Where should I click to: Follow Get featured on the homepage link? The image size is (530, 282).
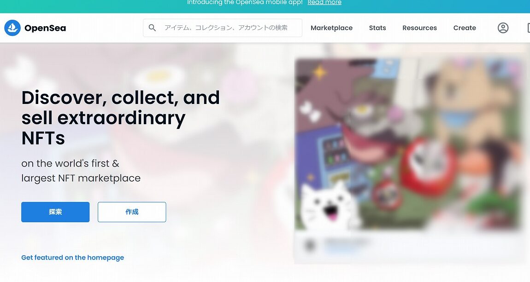pyautogui.click(x=73, y=257)
